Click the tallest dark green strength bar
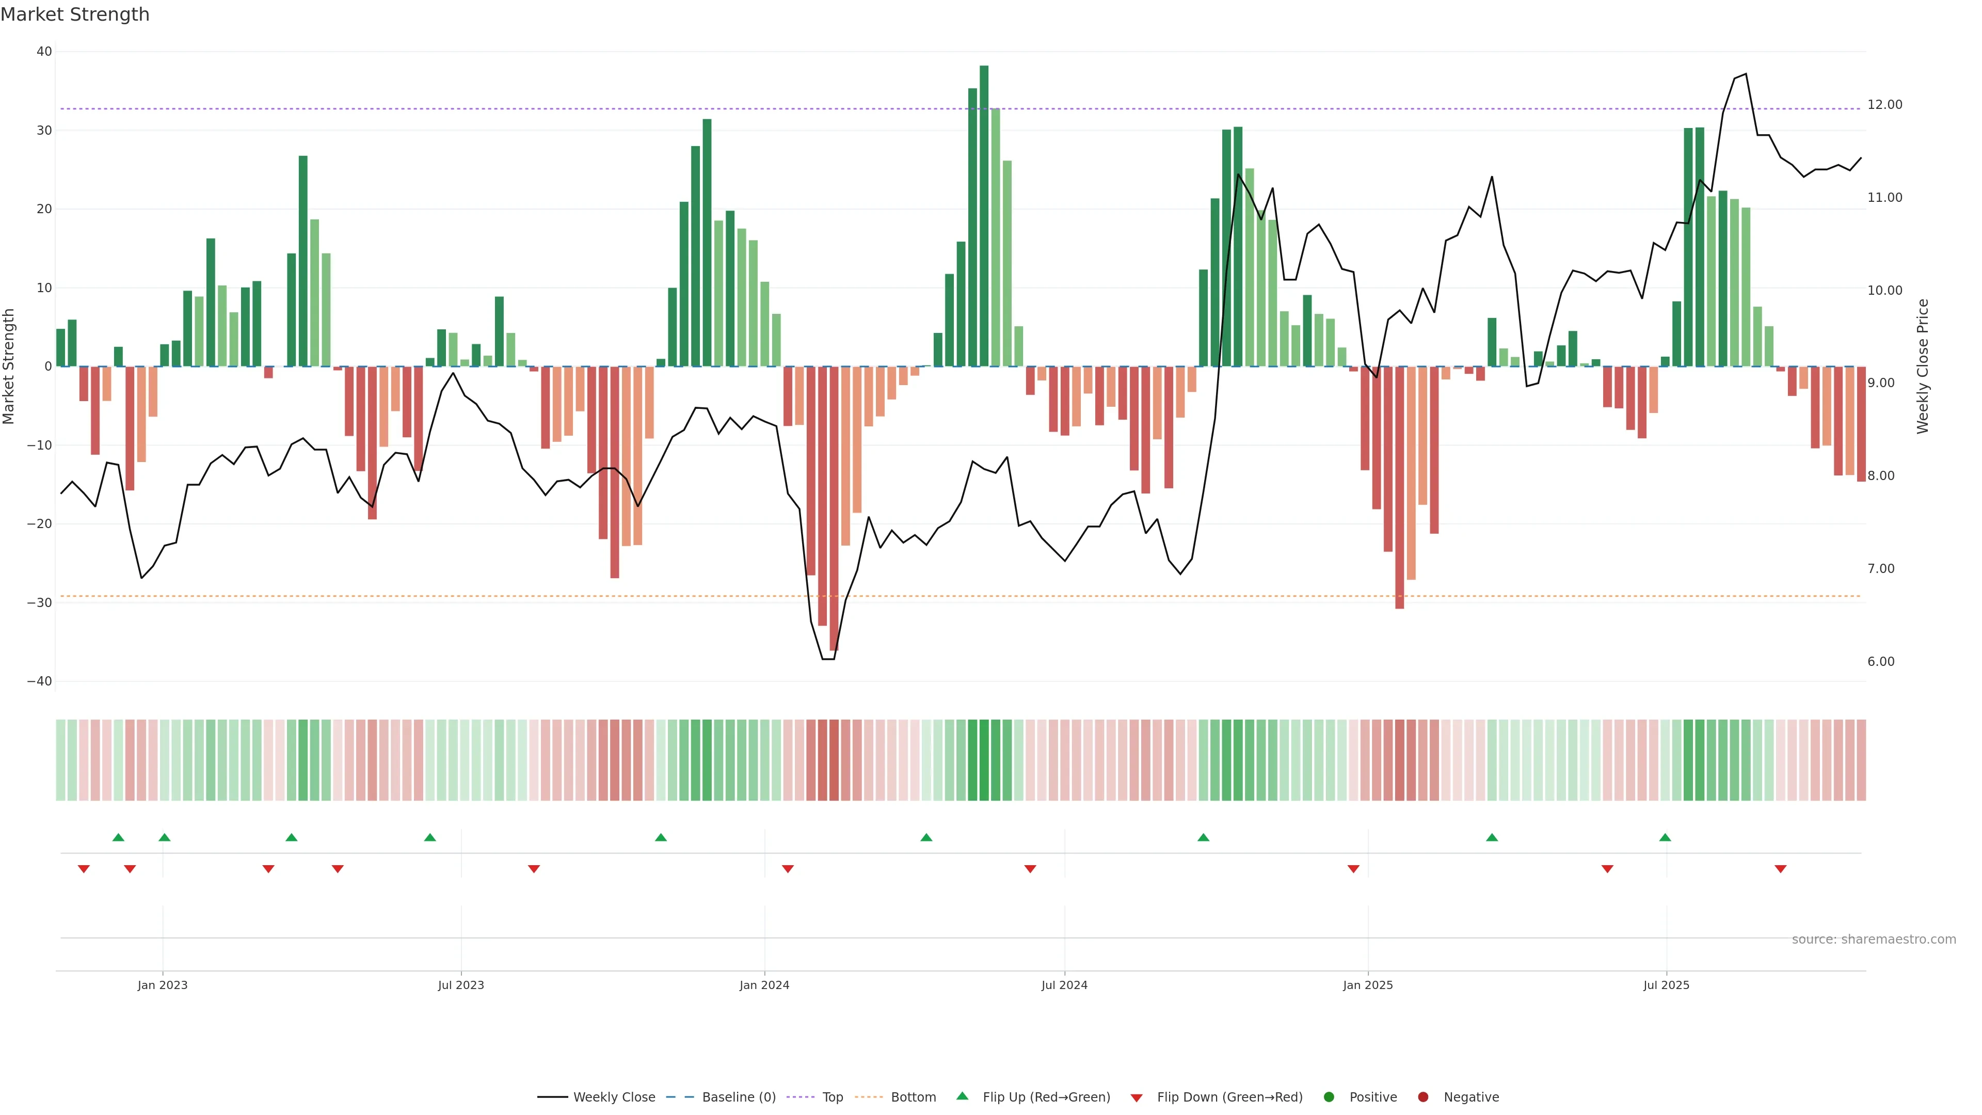The width and height of the screenshot is (1982, 1115). (984, 215)
